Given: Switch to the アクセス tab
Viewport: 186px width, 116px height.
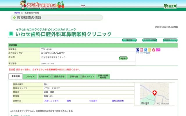Looking at the screenshot, I should tap(30, 76).
